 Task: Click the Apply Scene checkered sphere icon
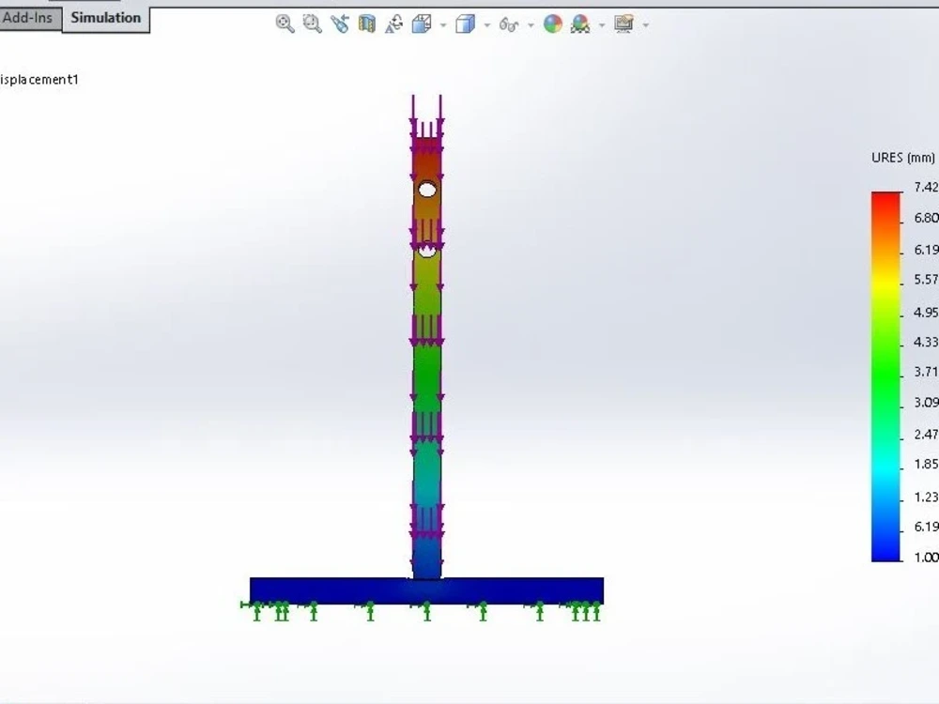point(577,23)
